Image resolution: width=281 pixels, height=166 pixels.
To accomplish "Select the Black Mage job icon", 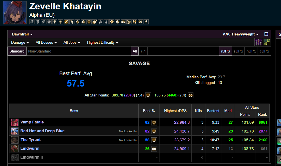I will tap(43, 22).
